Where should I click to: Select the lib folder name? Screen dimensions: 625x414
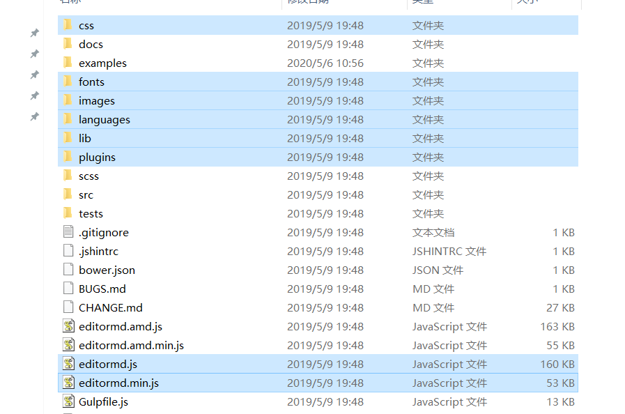(85, 138)
